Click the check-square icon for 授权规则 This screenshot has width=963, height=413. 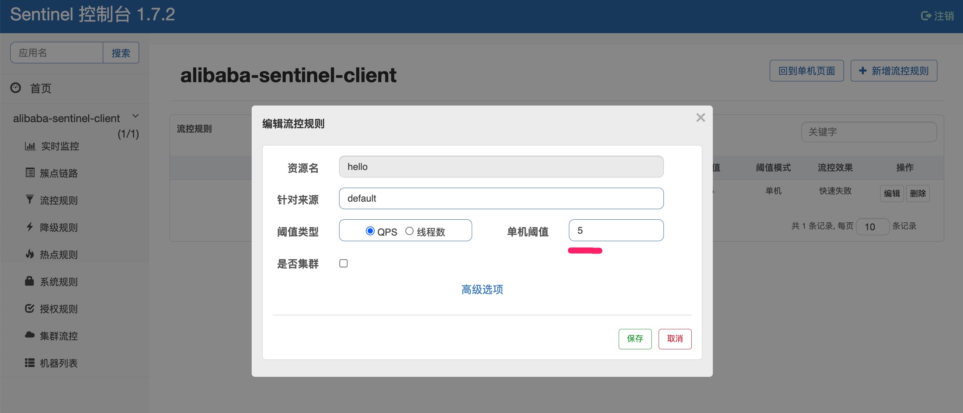click(x=30, y=308)
